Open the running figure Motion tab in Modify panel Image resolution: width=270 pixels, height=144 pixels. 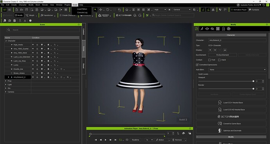(202, 29)
